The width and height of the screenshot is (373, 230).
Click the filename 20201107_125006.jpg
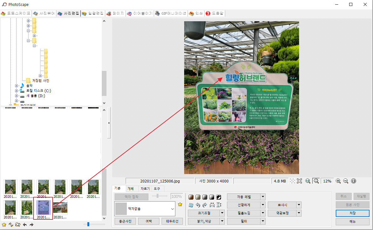[x=160, y=181]
